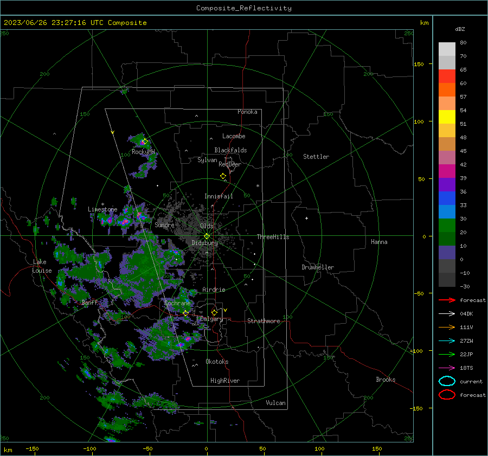Click the cyan 27ZW arrow legend icon
488x456 pixels.
(447, 341)
